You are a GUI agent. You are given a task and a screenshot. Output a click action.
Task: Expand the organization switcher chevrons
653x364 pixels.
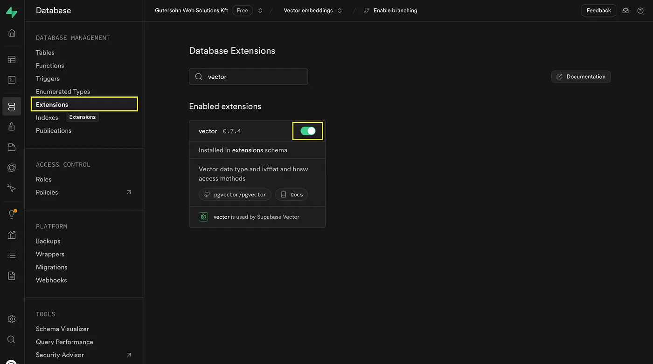click(260, 10)
